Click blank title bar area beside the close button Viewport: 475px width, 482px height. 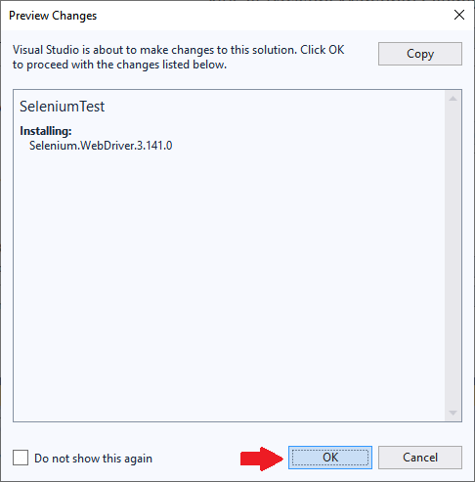coord(274,16)
